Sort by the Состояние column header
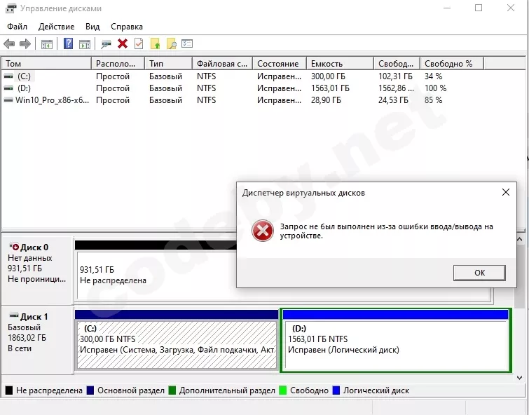The width and height of the screenshot is (529, 415). (x=280, y=64)
